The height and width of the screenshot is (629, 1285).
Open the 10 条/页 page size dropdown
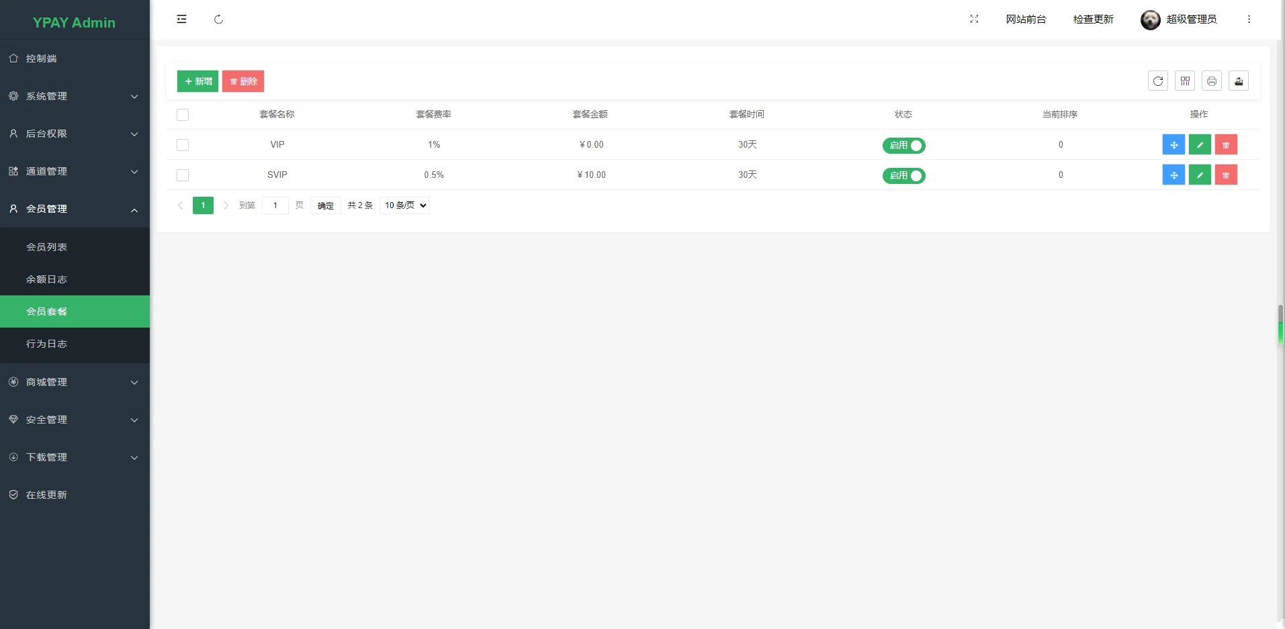[404, 205]
